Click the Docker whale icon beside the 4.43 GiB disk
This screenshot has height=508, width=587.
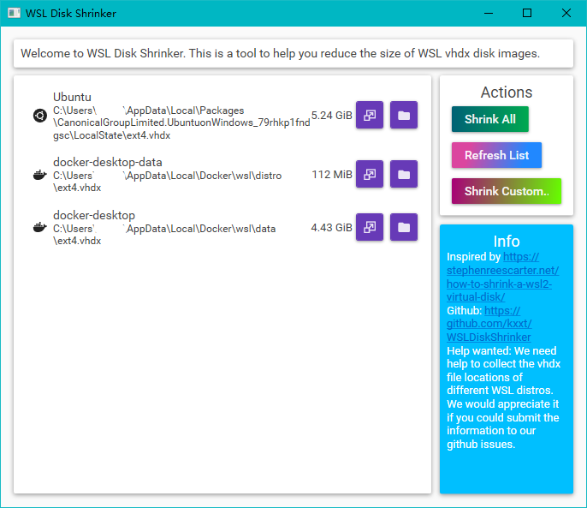point(39,227)
